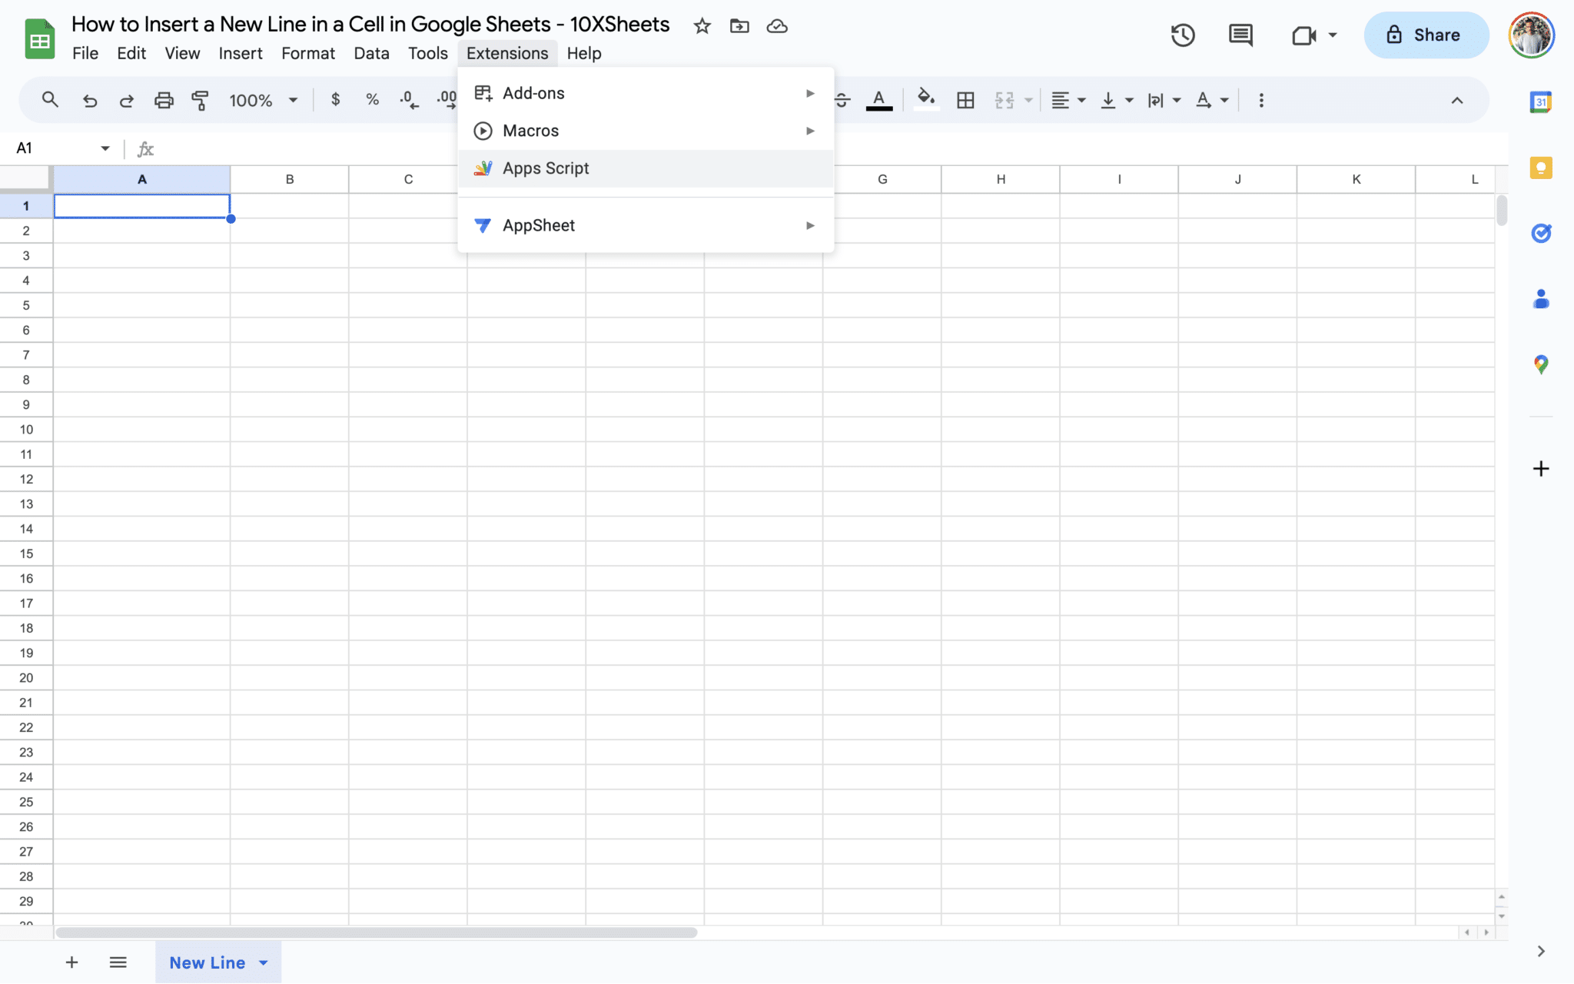Collapse the menus with the chevron
This screenshot has height=984, width=1574.
1457,100
